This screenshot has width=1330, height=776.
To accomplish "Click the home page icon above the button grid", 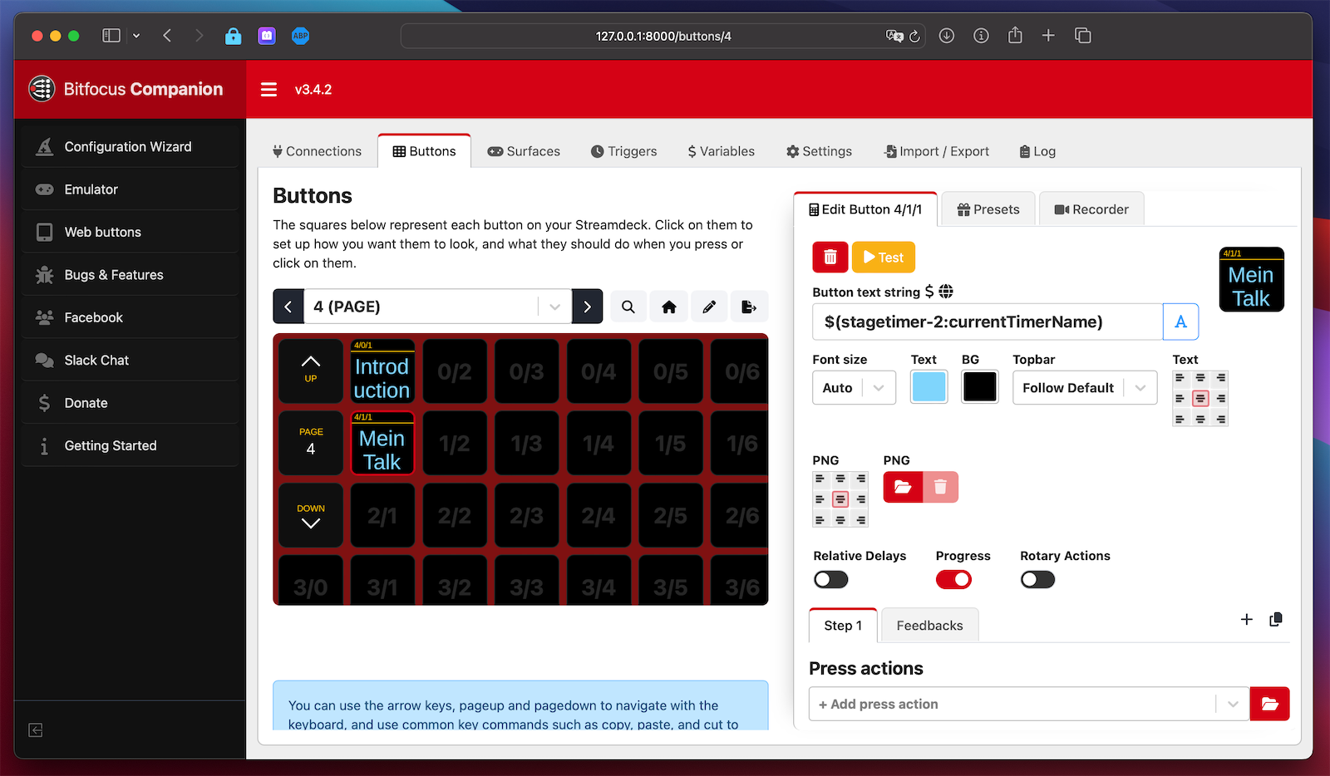I will 668,306.
